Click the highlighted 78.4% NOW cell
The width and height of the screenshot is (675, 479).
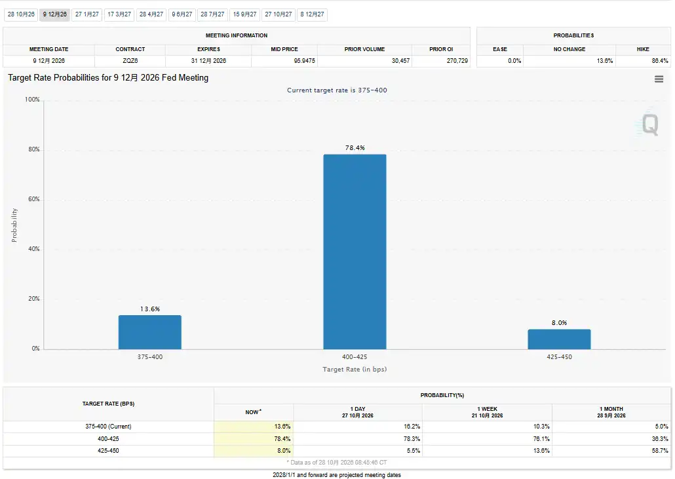pos(254,439)
